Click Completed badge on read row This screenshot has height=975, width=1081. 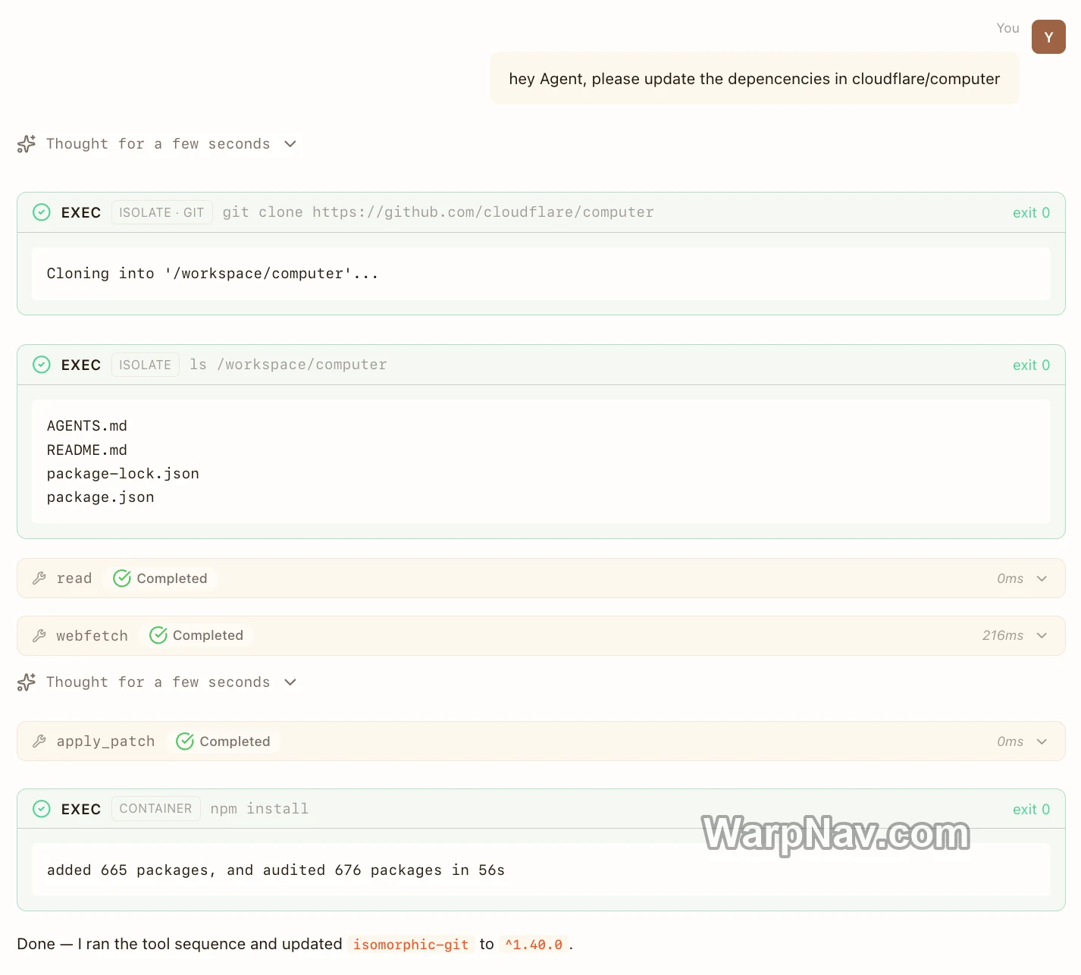(x=161, y=578)
